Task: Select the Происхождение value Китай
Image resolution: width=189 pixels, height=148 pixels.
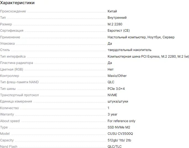Action: click(112, 11)
